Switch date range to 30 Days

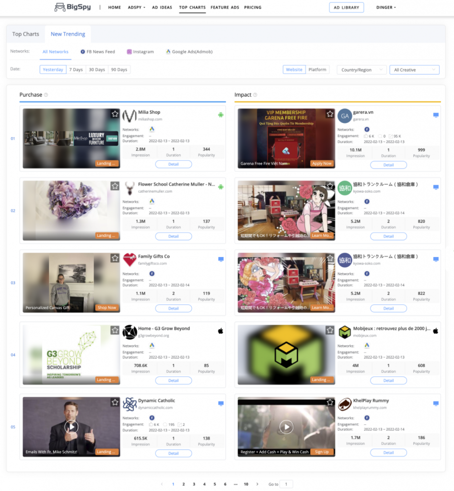[x=97, y=70]
